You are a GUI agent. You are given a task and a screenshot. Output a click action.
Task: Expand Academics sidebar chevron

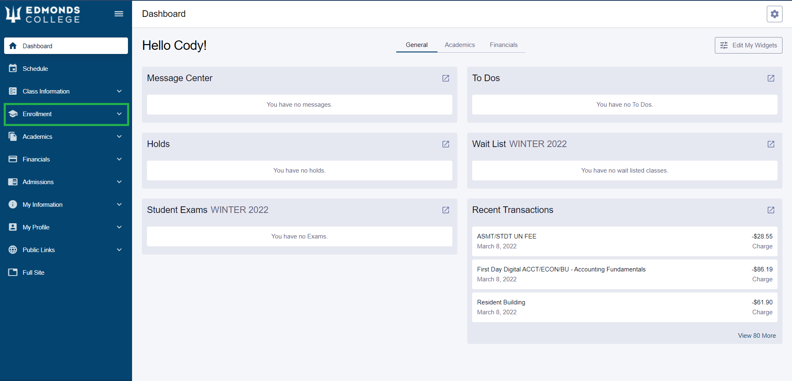click(119, 136)
